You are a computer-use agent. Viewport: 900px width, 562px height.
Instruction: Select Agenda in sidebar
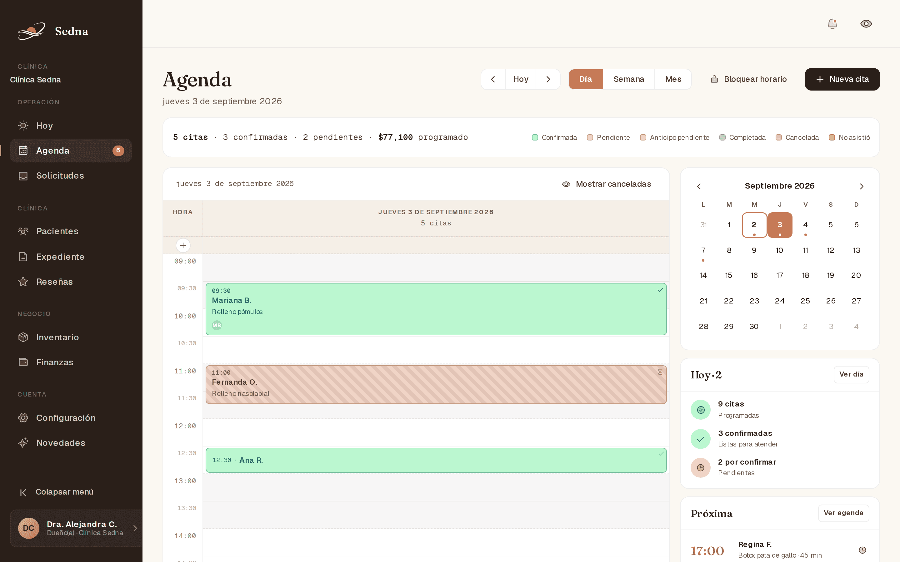click(71, 150)
